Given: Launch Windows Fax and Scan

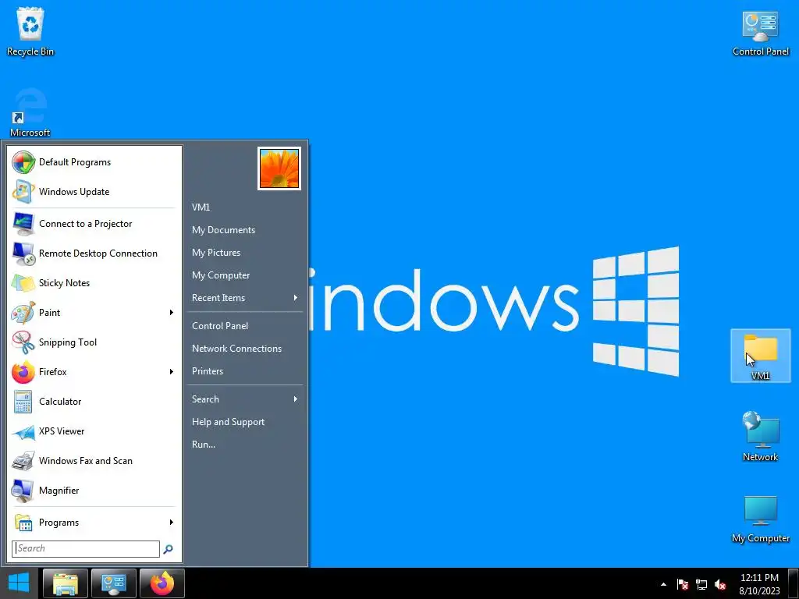Looking at the screenshot, I should (x=94, y=460).
